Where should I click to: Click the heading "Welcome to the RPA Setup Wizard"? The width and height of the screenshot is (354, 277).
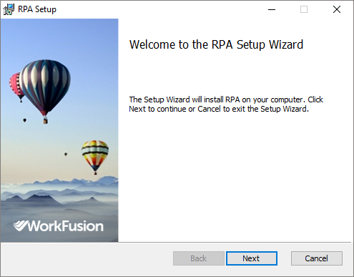click(216, 44)
